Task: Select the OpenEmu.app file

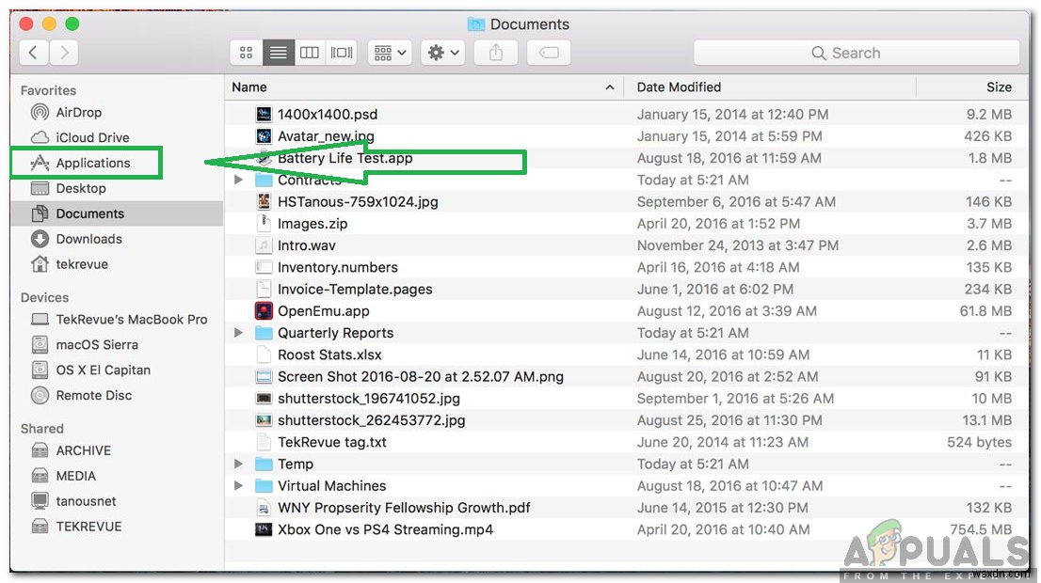Action: pos(318,310)
